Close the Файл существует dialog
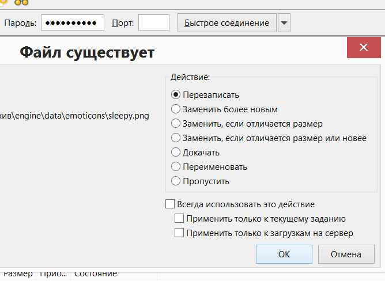Image resolution: width=385 pixels, height=289 pixels. point(363,47)
